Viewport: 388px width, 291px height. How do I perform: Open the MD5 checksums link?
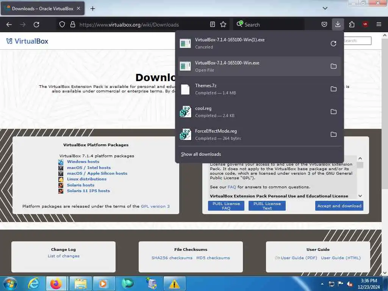pos(213,258)
